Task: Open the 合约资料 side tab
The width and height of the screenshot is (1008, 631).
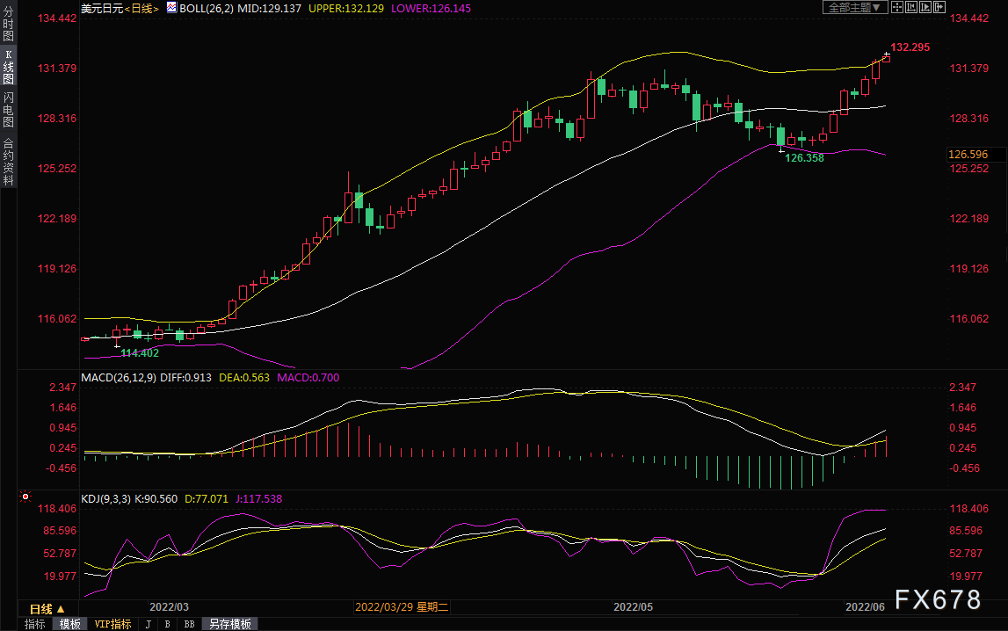Action: click(x=9, y=162)
